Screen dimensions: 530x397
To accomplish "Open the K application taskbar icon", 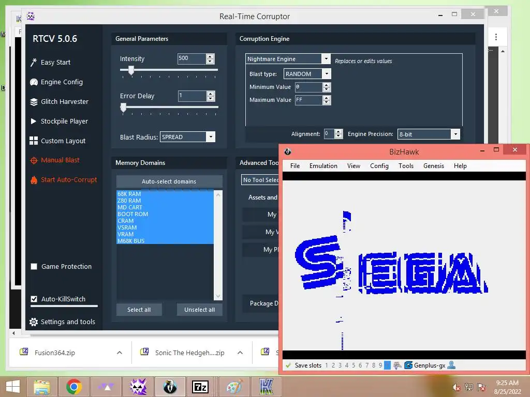I will tap(266, 387).
